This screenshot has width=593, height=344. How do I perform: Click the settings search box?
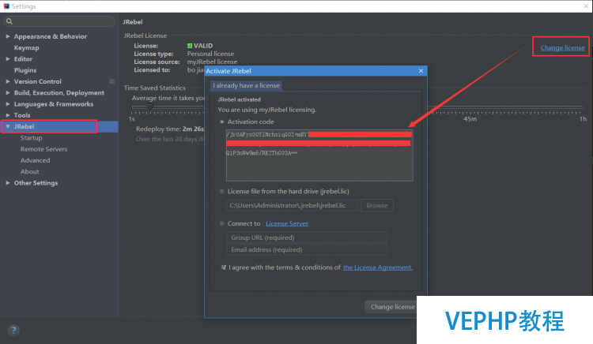pyautogui.click(x=59, y=21)
